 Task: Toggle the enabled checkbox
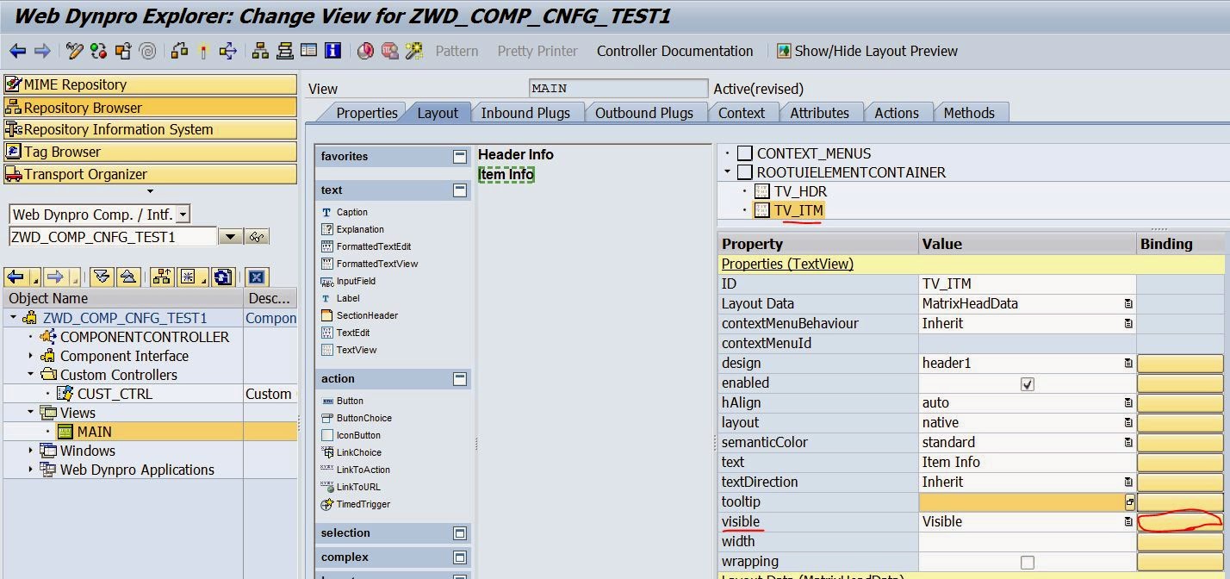[x=1027, y=383]
